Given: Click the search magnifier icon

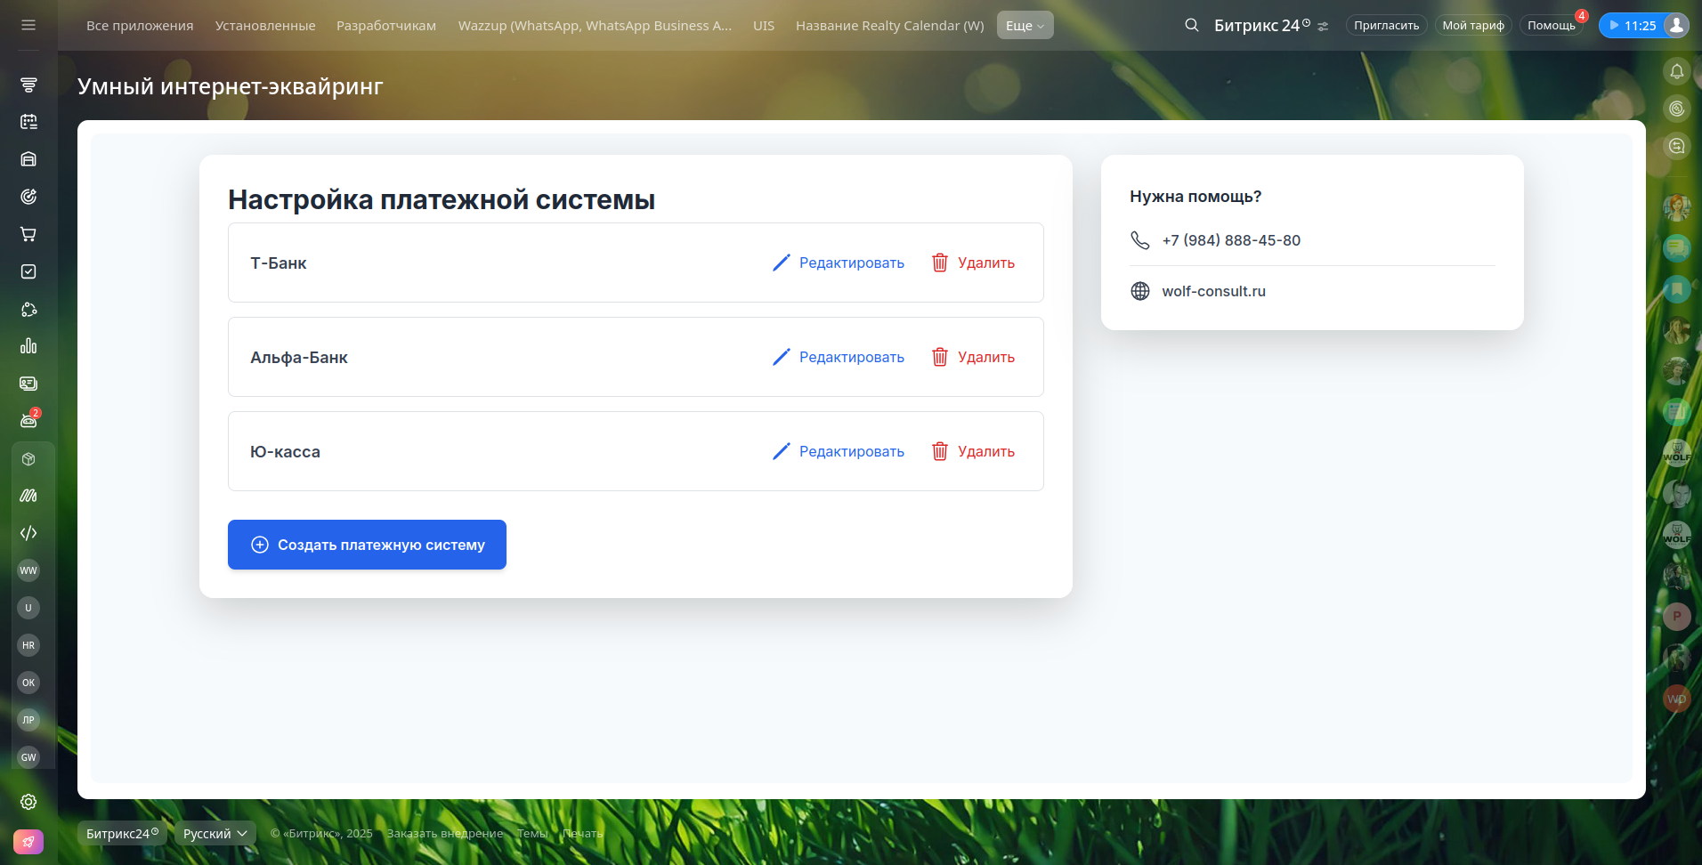Looking at the screenshot, I should pyautogui.click(x=1191, y=25).
